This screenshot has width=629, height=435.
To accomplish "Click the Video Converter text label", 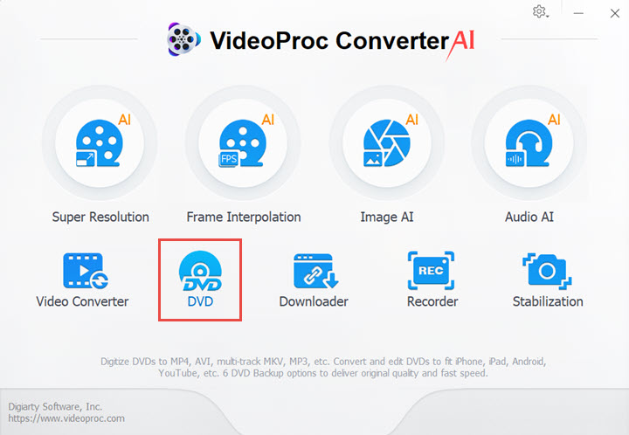I will [82, 301].
